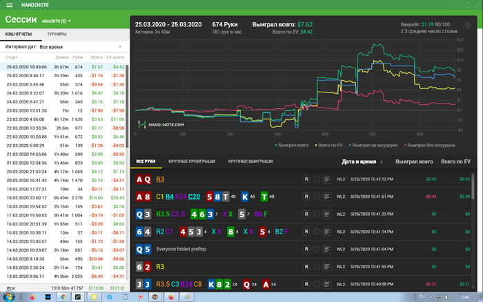Sort sessions by 'Длина' column header
483x302 pixels.
(62, 57)
